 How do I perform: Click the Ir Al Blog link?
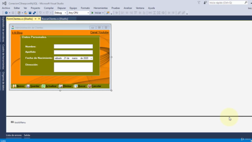click(x=17, y=33)
